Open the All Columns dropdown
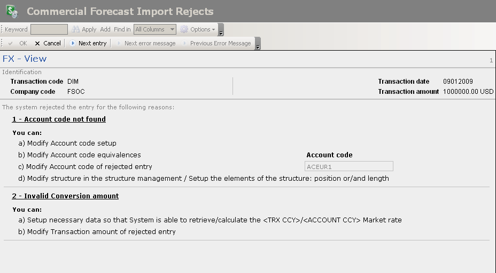Image resolution: width=496 pixels, height=273 pixels. 155,29
